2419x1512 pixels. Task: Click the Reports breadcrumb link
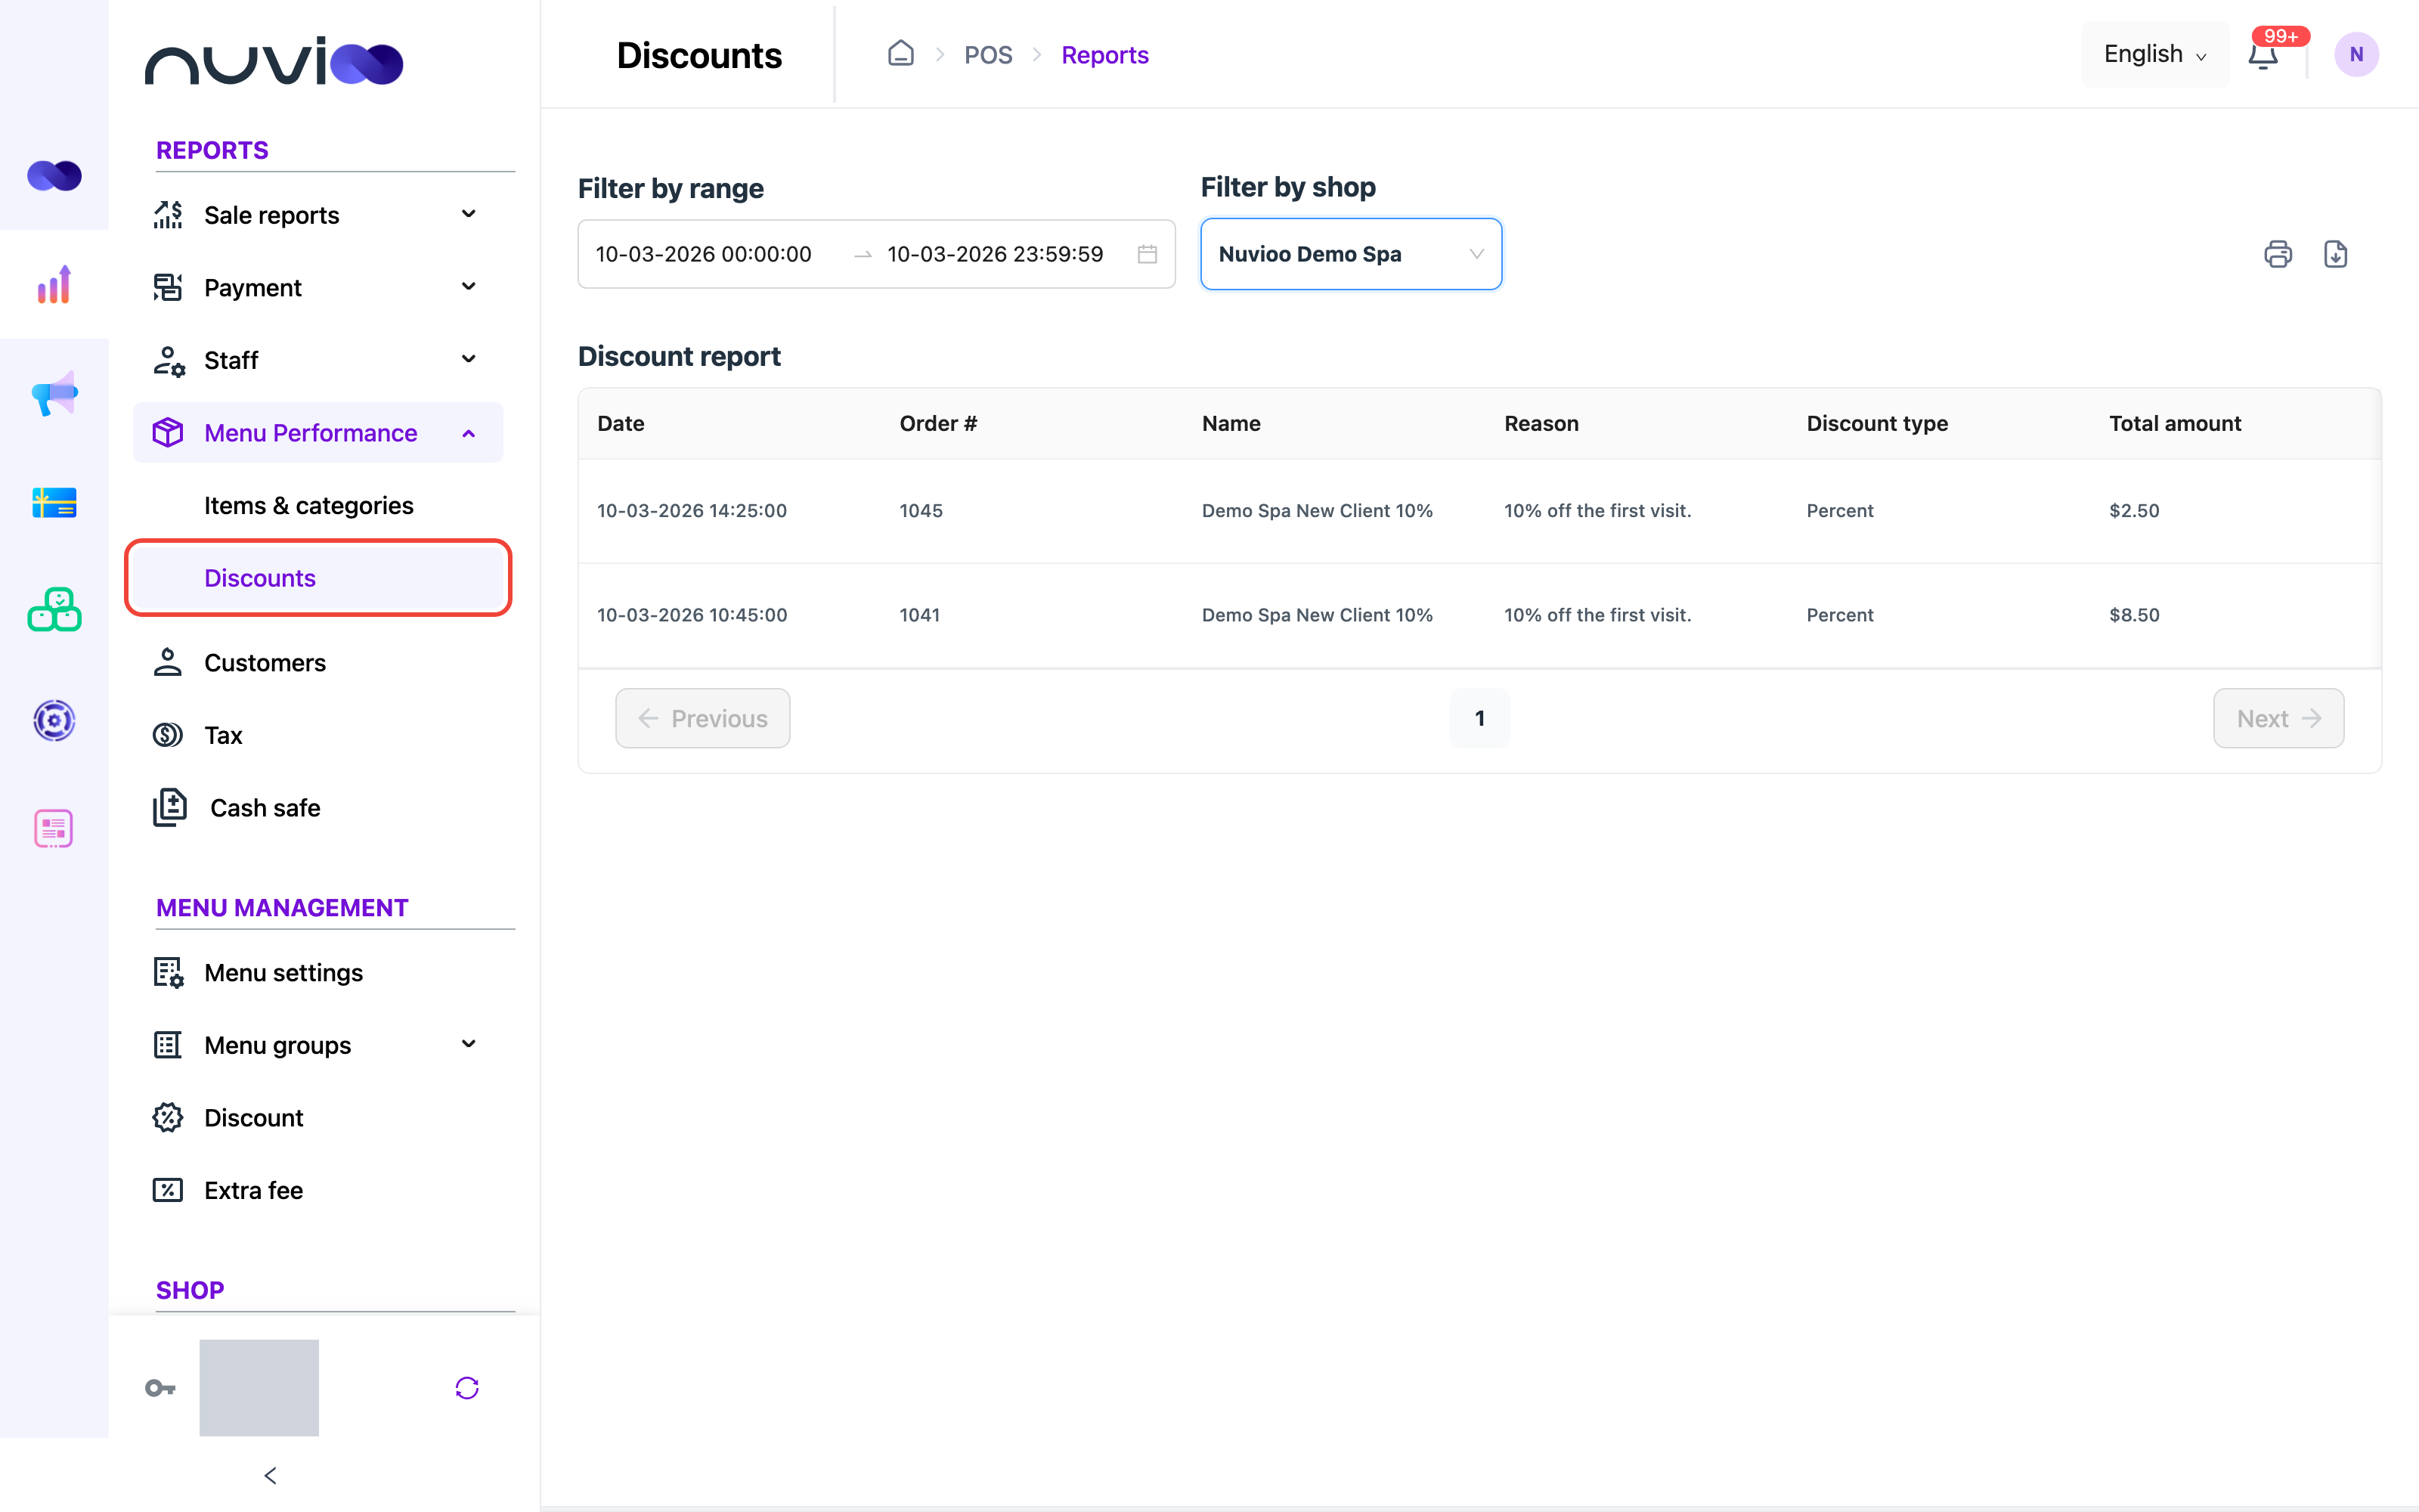1104,55
